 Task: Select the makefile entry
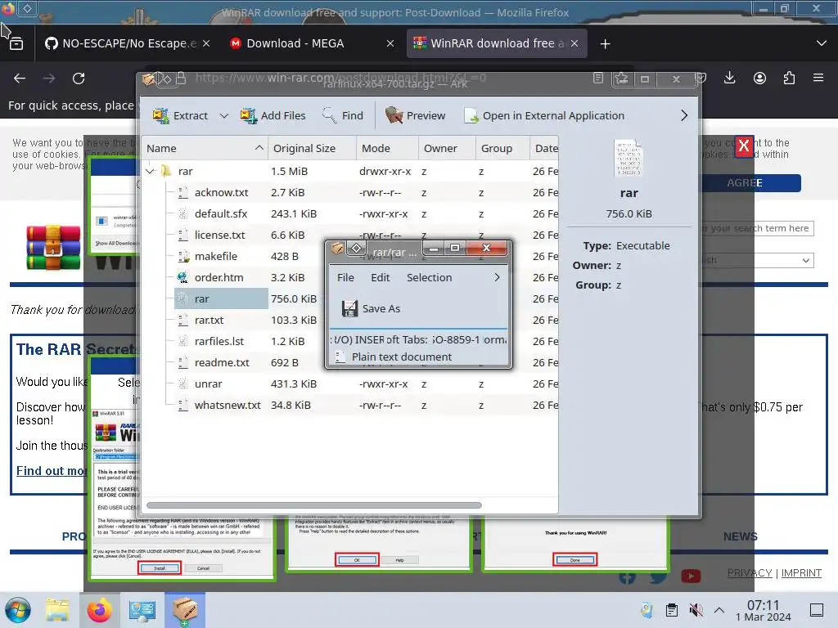coord(216,256)
